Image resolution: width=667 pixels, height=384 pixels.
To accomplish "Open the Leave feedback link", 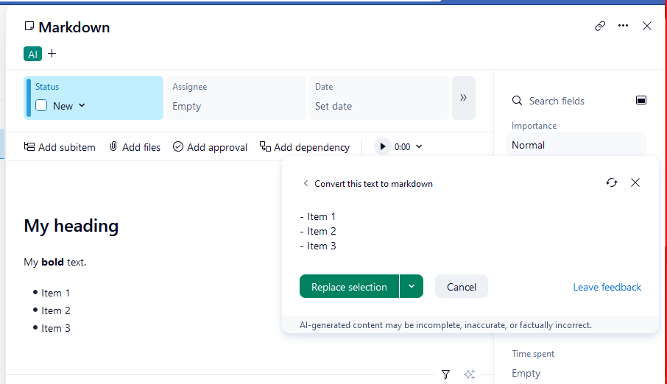I will 607,287.
